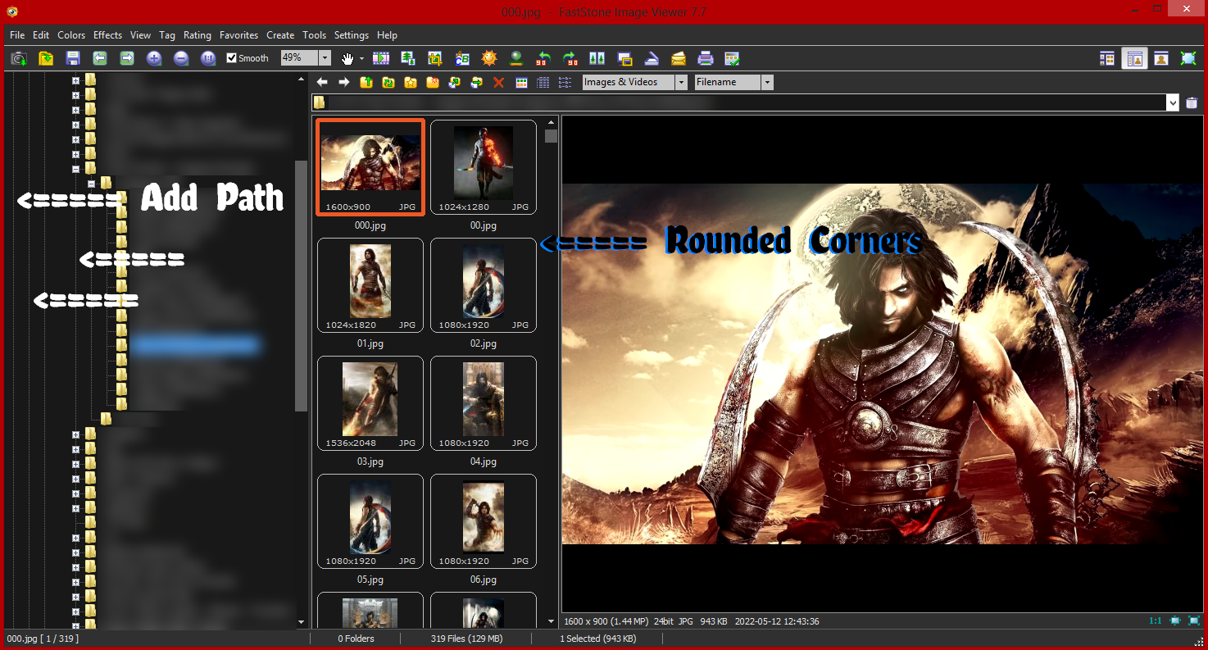The width and height of the screenshot is (1208, 650).
Task: Open the Crop Board tool
Action: 435,58
